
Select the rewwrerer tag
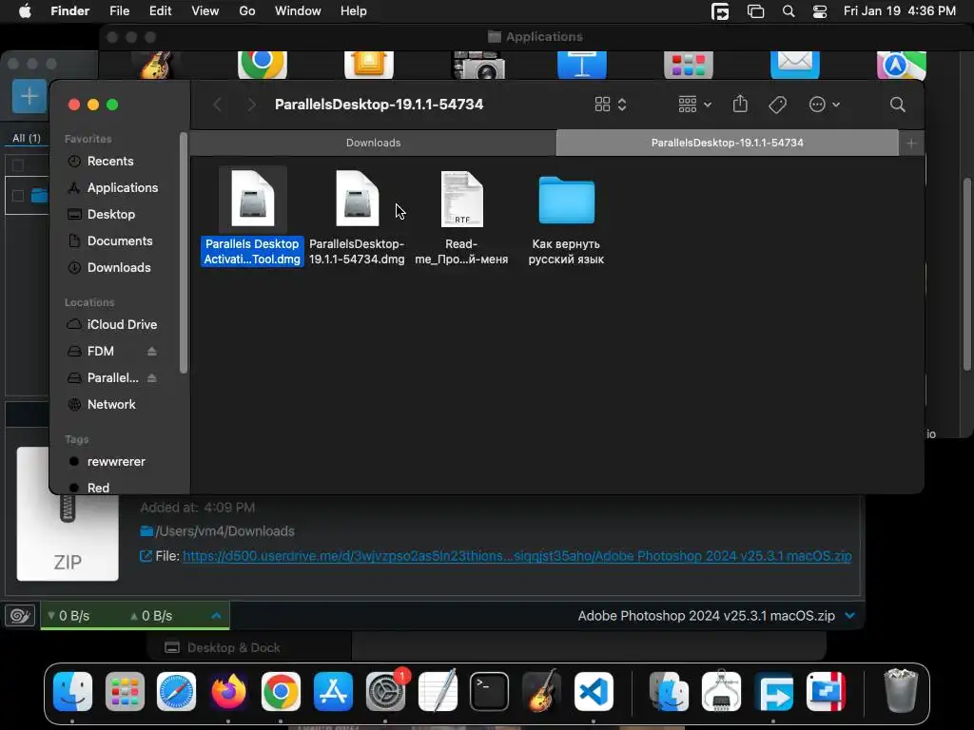(x=115, y=461)
